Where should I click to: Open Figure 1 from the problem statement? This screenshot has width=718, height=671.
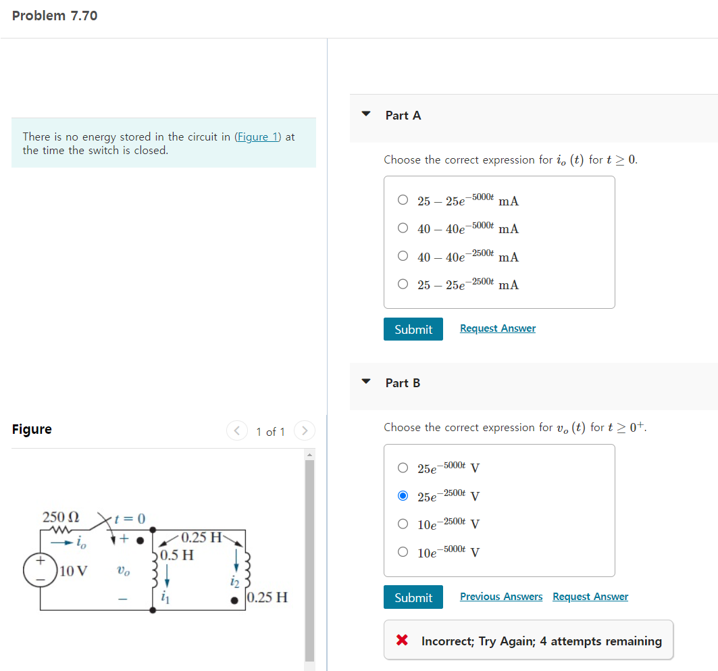[x=258, y=136]
